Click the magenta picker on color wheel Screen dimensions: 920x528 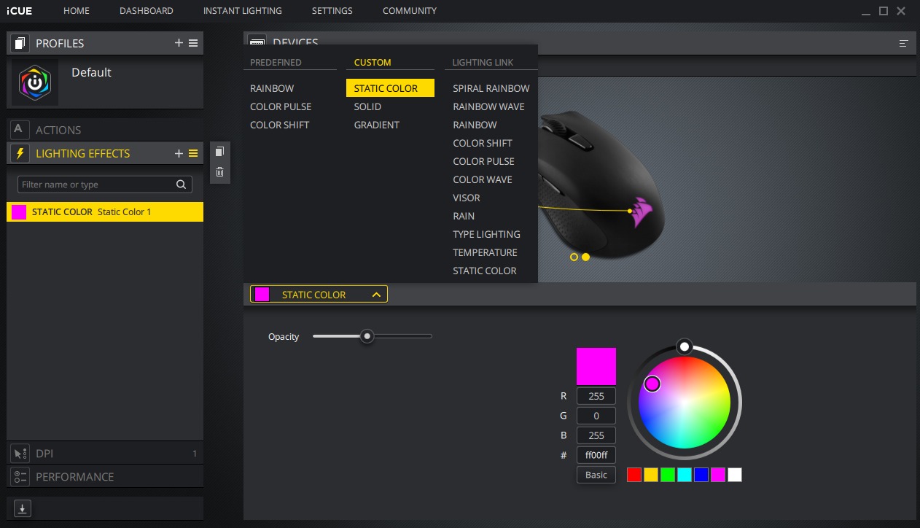[x=652, y=384]
